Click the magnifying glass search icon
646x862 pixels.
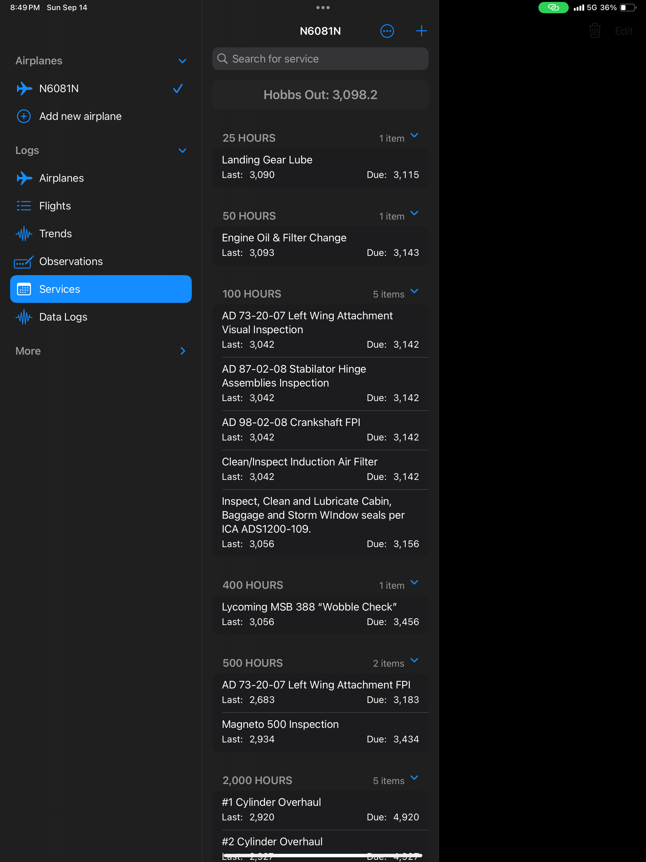[x=222, y=59]
